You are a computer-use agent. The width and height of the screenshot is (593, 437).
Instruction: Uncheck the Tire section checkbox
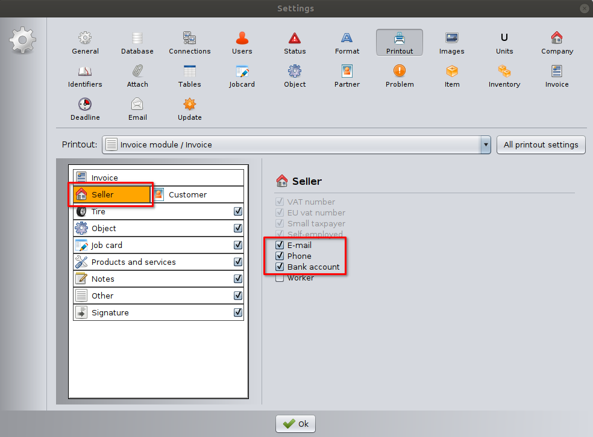pyautogui.click(x=238, y=211)
